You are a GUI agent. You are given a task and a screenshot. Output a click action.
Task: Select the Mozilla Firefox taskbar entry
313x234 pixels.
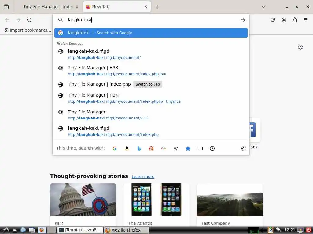click(x=127, y=230)
